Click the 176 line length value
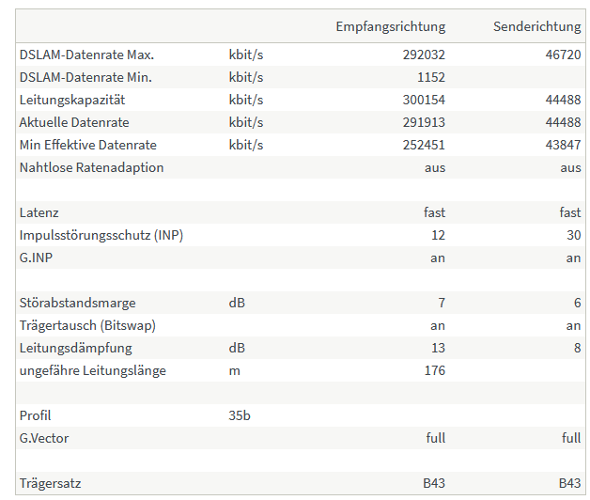 pyautogui.click(x=435, y=371)
